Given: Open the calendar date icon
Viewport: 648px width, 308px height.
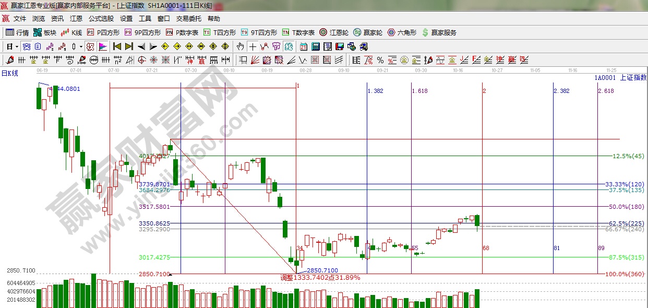Looking at the screenshot, I should pos(303,46).
